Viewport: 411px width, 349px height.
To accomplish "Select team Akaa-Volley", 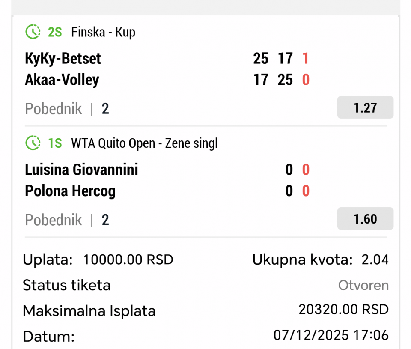I will (62, 80).
